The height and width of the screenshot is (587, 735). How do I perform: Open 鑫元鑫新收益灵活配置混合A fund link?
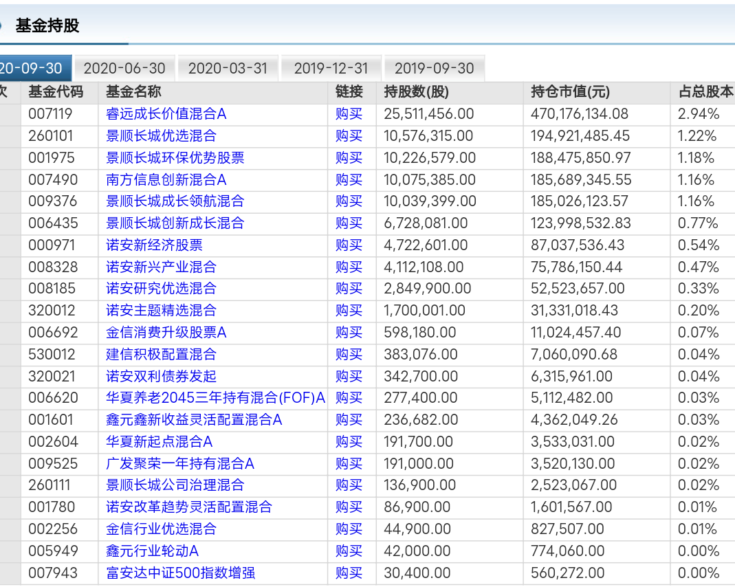click(x=194, y=420)
